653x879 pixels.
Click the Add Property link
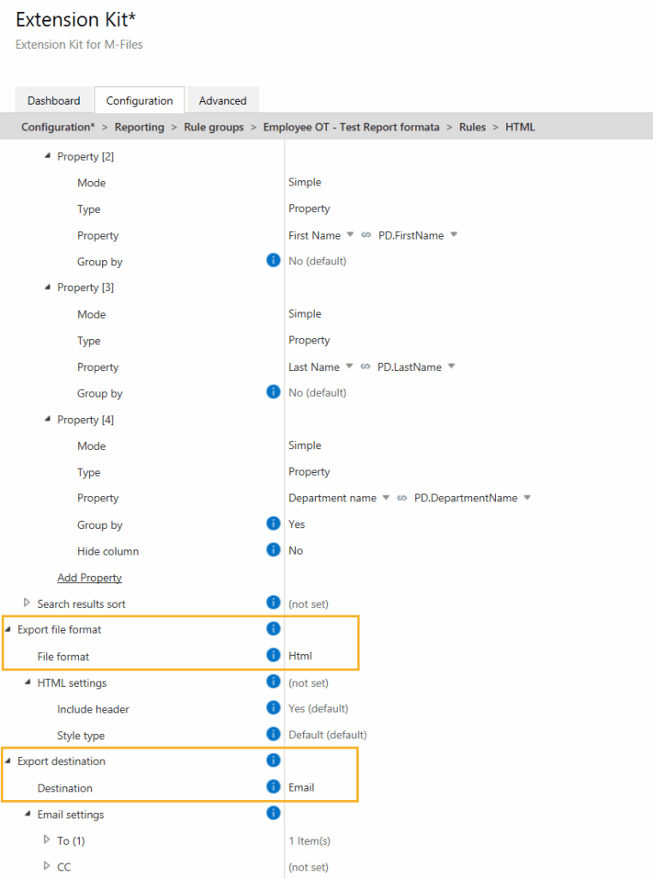click(x=89, y=578)
